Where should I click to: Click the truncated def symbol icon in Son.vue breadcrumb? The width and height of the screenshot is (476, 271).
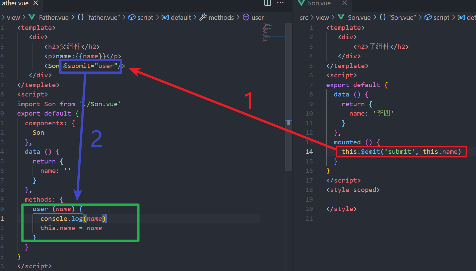point(461,17)
